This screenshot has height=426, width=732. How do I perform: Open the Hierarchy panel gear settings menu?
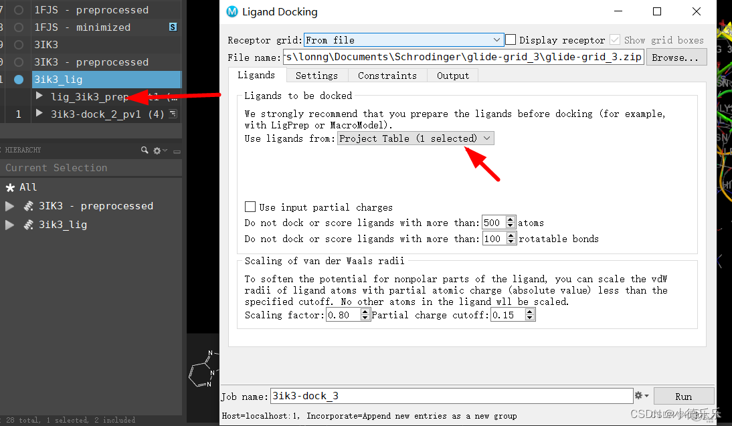160,150
